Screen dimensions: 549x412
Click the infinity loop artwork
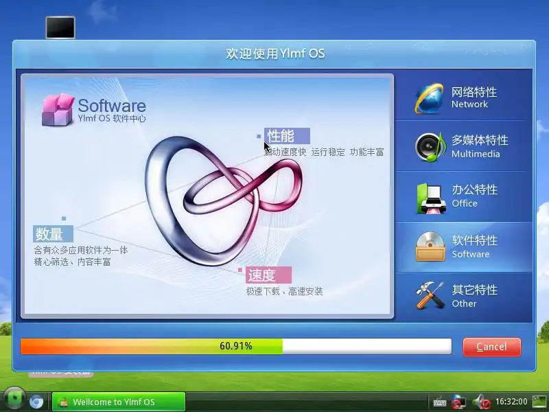pyautogui.click(x=222, y=201)
